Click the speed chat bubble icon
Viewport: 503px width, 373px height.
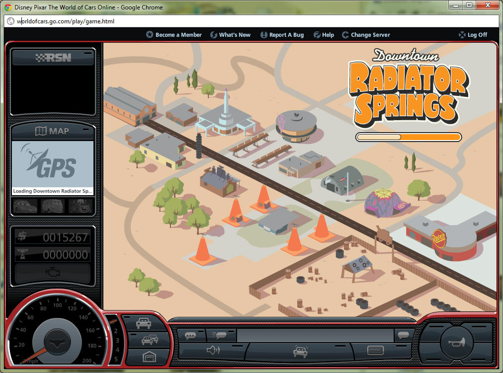coord(219,335)
